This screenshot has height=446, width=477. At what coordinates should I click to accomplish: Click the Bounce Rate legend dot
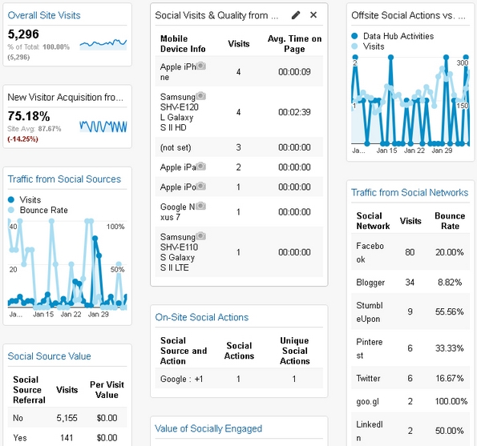point(11,210)
